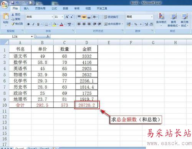Image resolution: width=192 pixels, height=149 pixels.
Task: Click the merge and center button
Action: pyautogui.click(x=112, y=24)
